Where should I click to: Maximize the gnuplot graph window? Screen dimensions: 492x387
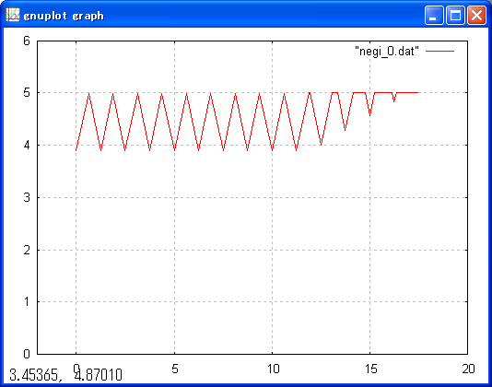455,15
